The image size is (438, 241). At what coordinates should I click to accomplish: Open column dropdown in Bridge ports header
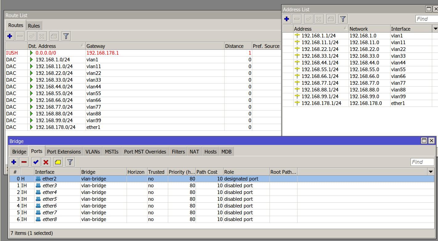point(431,172)
